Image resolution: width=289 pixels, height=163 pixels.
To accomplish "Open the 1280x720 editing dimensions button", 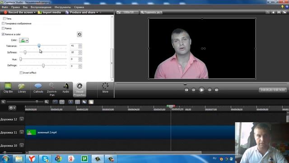I will [x=127, y=12].
